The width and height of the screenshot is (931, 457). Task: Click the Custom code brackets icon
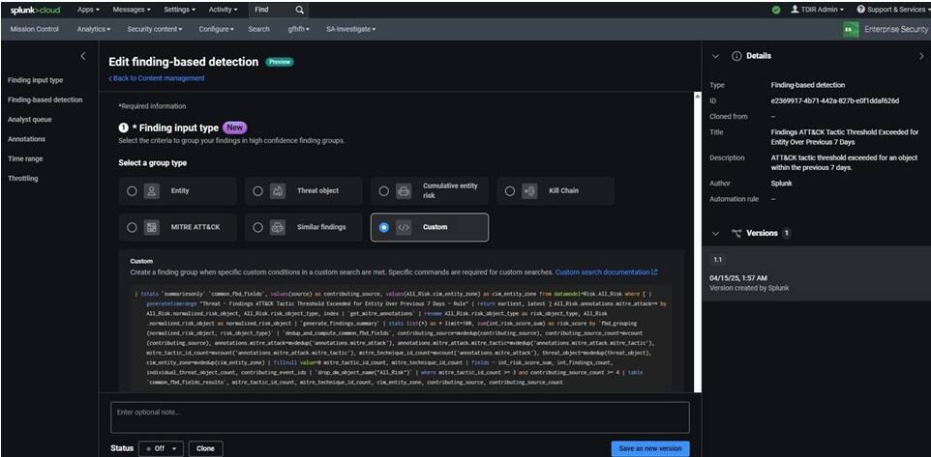tap(404, 227)
